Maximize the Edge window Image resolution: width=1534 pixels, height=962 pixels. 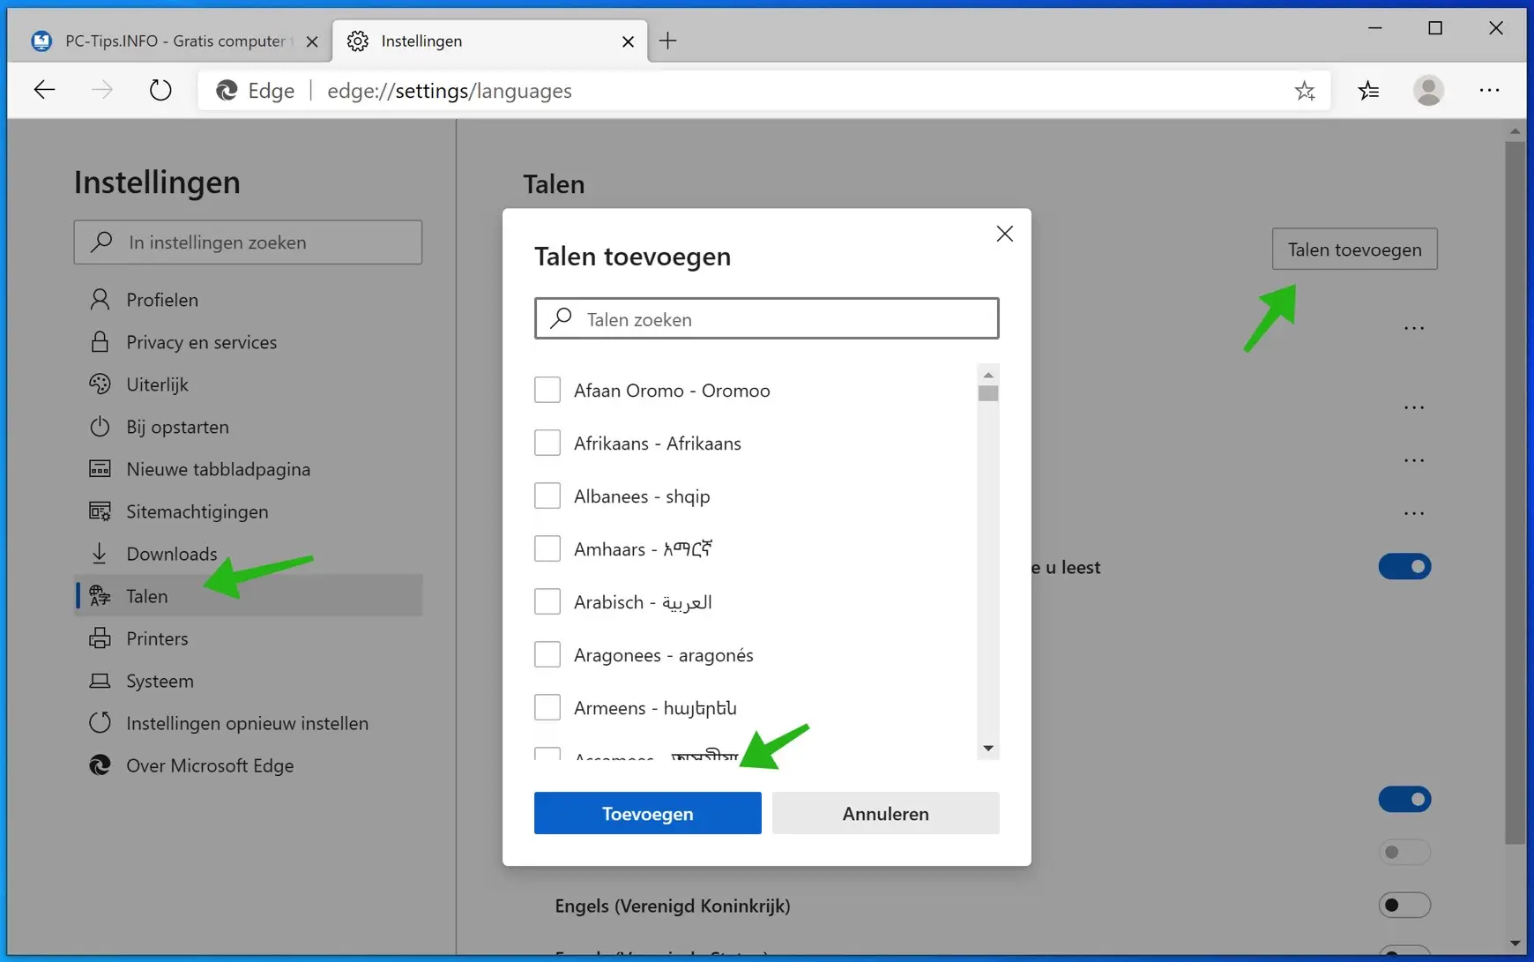click(1435, 28)
